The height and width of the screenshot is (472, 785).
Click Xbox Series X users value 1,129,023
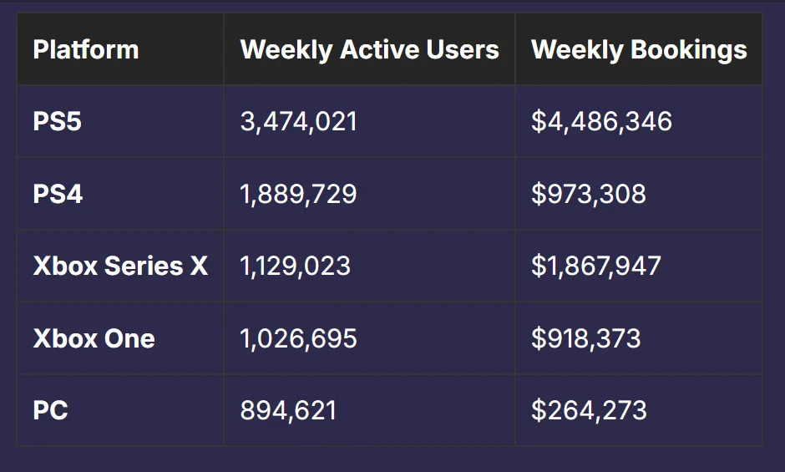[x=295, y=266]
